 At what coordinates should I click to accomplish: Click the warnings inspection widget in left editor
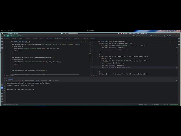coord(84,41)
